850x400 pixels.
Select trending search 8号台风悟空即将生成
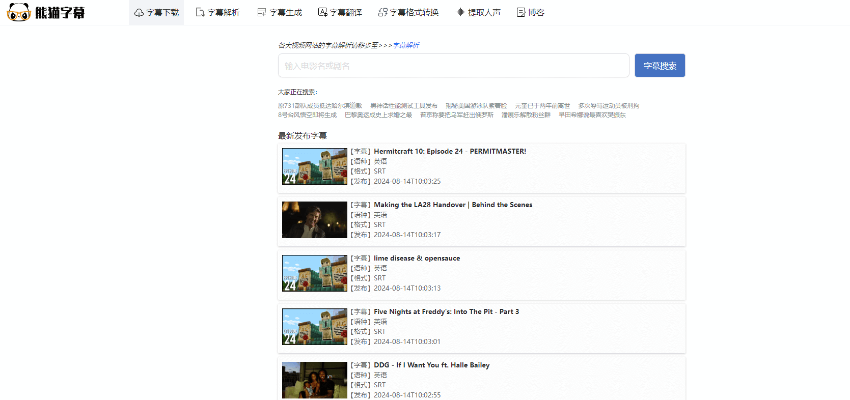307,115
